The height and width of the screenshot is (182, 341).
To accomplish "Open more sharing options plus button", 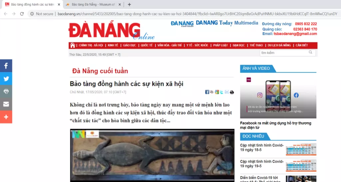I will [6, 117].
